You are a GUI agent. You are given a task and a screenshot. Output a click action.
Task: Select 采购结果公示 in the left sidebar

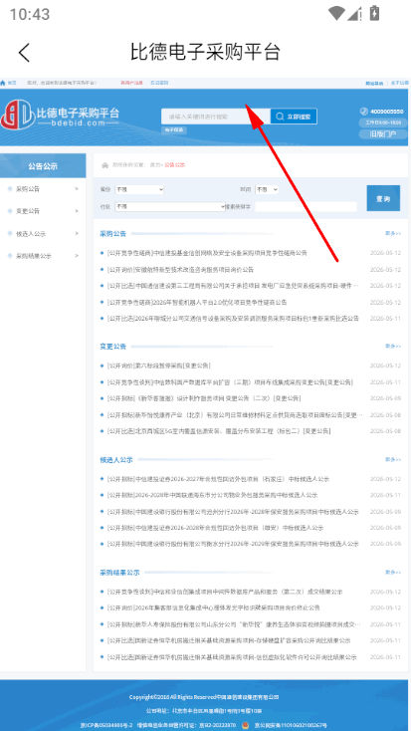(34, 256)
